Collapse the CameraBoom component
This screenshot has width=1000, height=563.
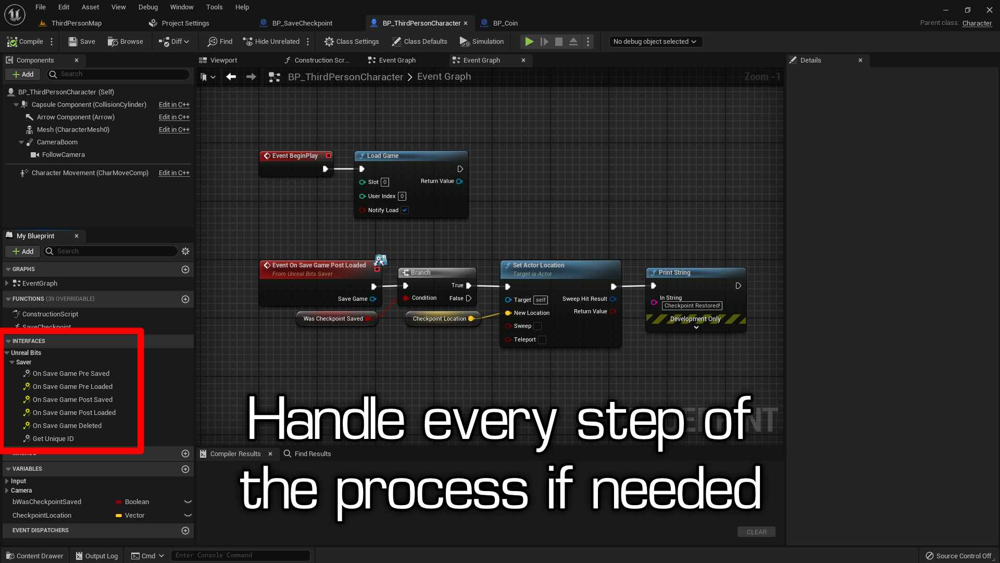click(x=21, y=142)
